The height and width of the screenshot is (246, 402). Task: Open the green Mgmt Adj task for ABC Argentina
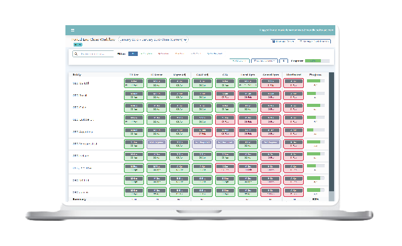pyautogui.click(x=179, y=132)
